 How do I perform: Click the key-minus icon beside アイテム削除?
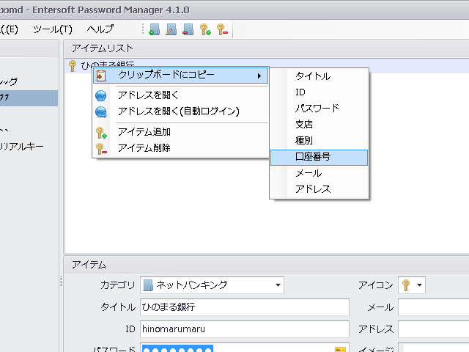pos(101,149)
